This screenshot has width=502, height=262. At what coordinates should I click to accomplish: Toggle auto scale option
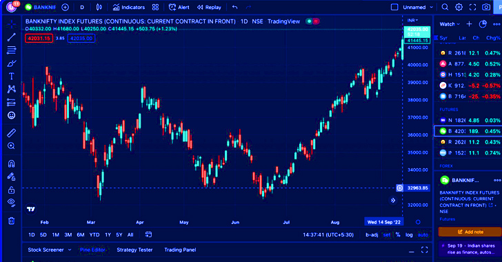tap(423, 235)
